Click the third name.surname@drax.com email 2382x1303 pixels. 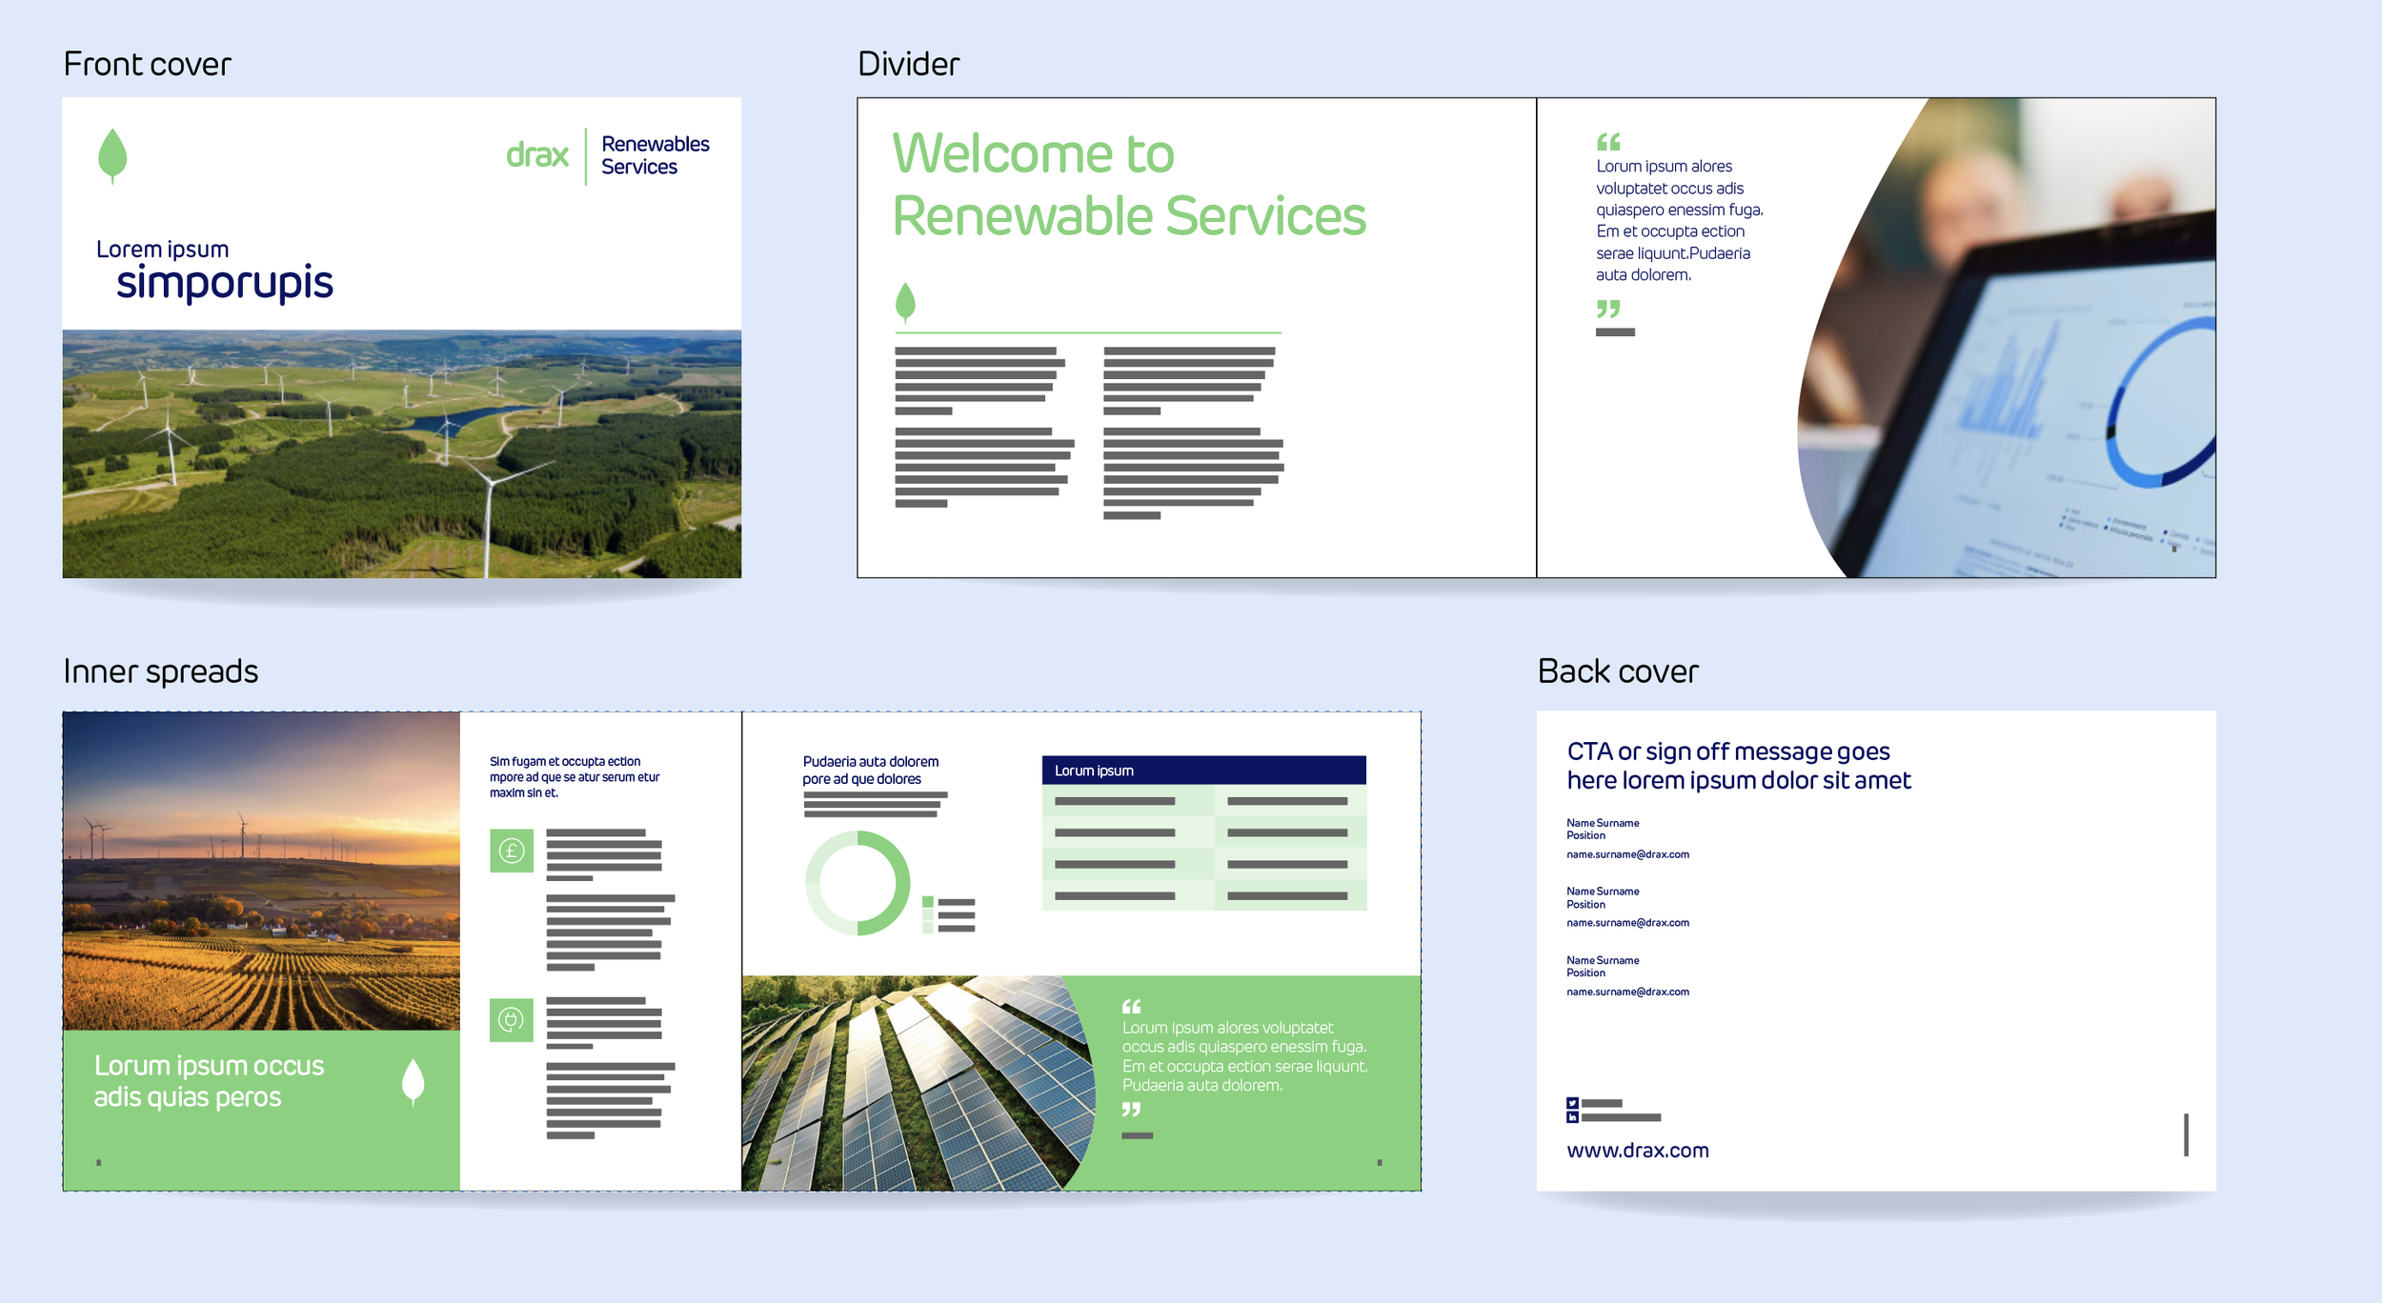click(x=1627, y=992)
